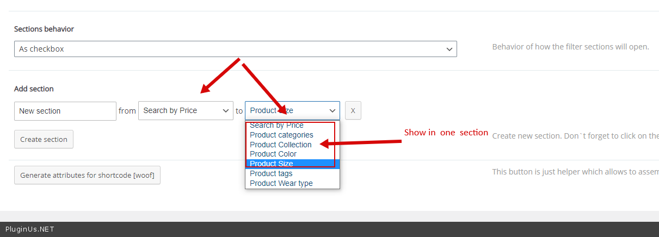
Task: Remove the section row with X button
Action: 353,111
